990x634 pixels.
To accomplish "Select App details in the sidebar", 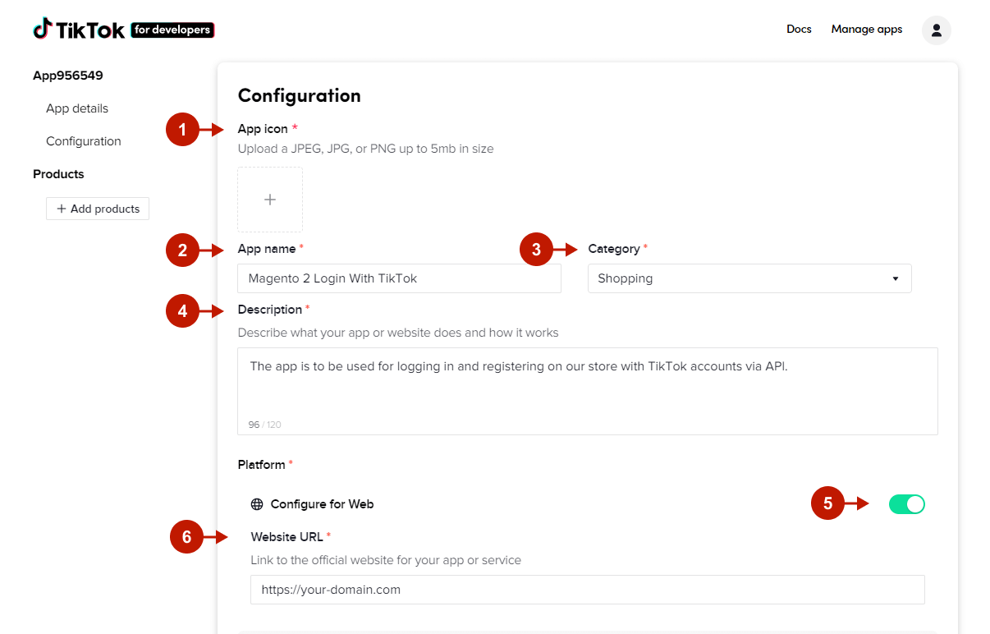I will [x=77, y=108].
